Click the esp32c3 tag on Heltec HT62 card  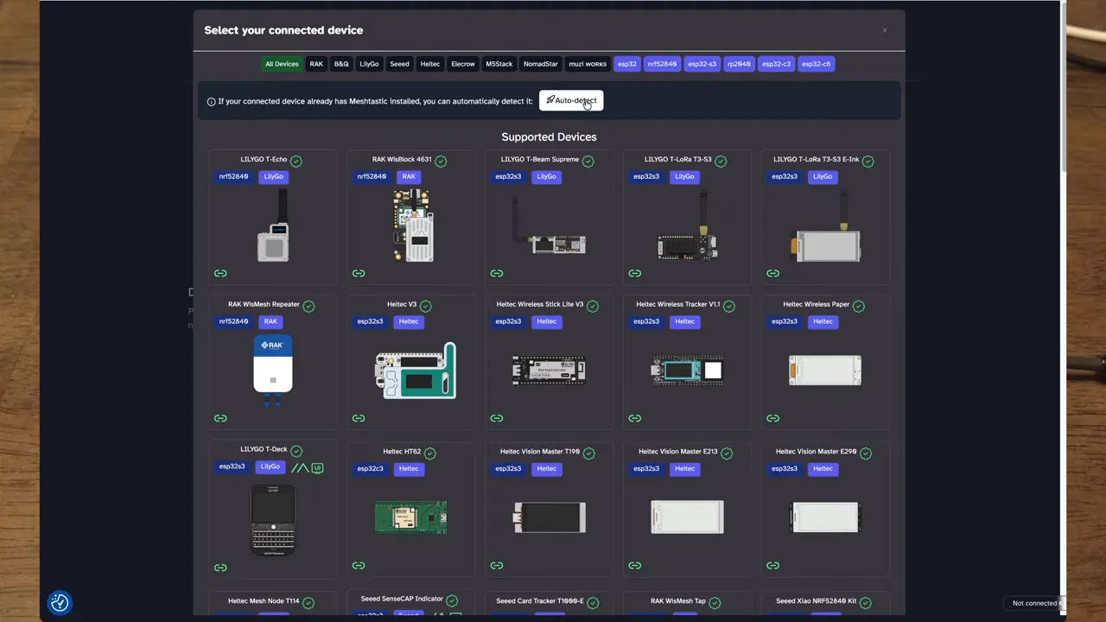(x=370, y=469)
